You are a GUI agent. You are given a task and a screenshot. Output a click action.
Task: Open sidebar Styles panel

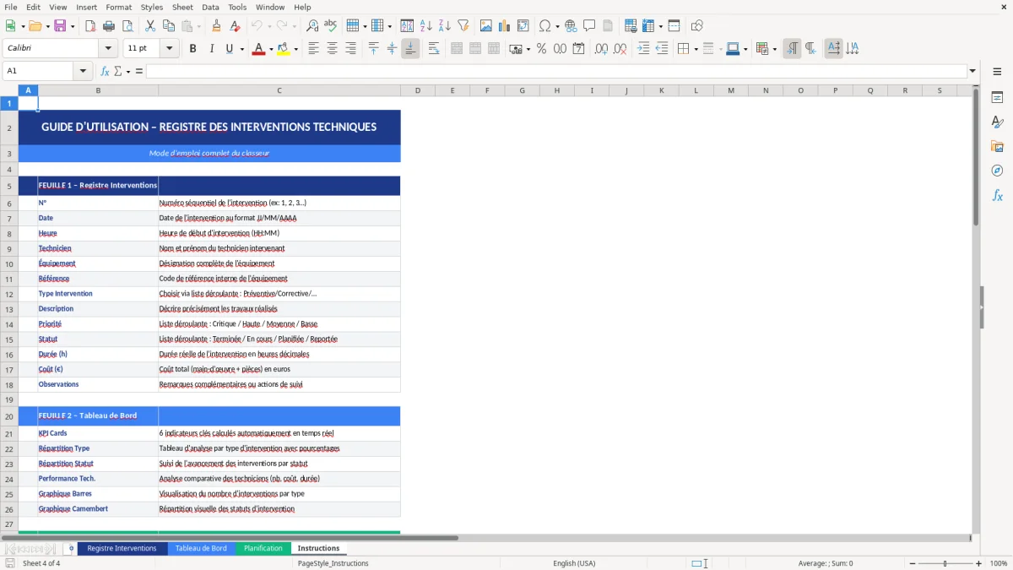coord(997,122)
